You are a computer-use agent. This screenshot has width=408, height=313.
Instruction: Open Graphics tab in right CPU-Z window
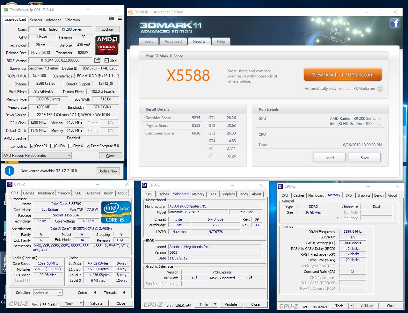(x=364, y=195)
